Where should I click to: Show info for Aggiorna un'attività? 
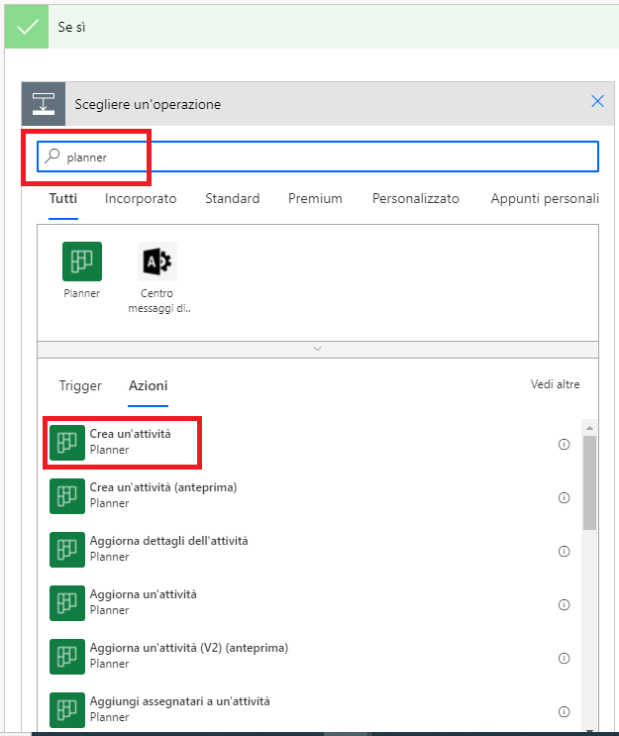[x=565, y=604]
